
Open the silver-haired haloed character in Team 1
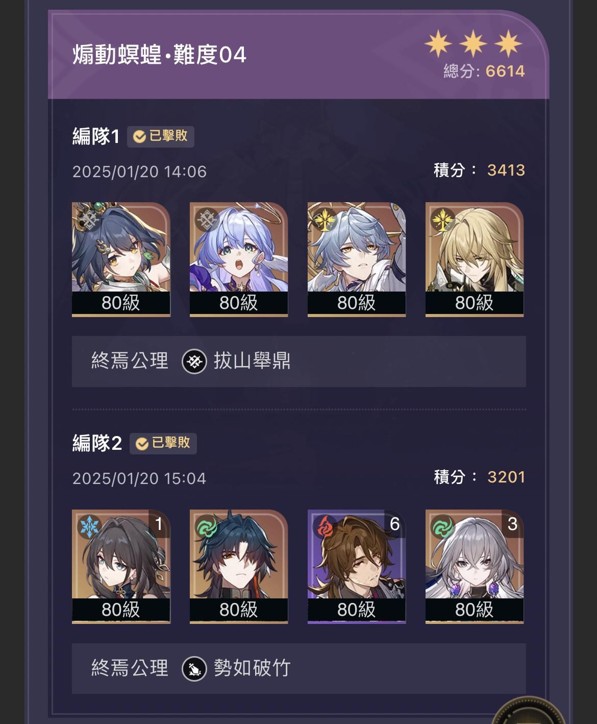[x=357, y=259]
